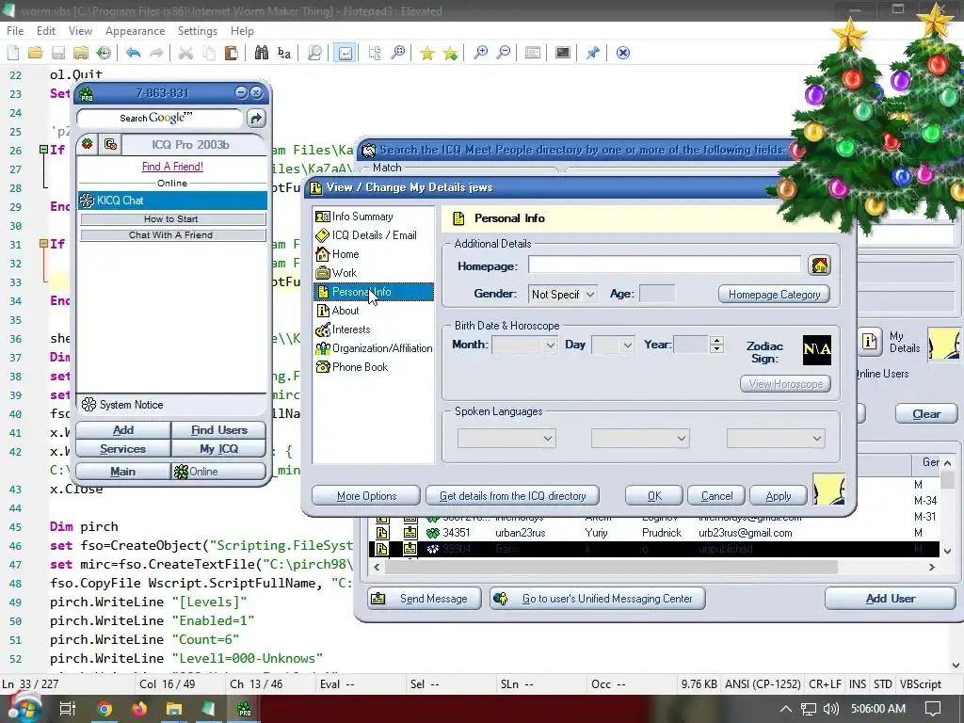Select KICQ Chat in the contact list
964x723 pixels.
[x=172, y=201]
